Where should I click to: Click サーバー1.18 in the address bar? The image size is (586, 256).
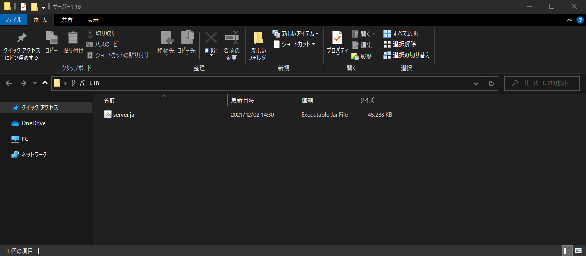click(x=85, y=84)
